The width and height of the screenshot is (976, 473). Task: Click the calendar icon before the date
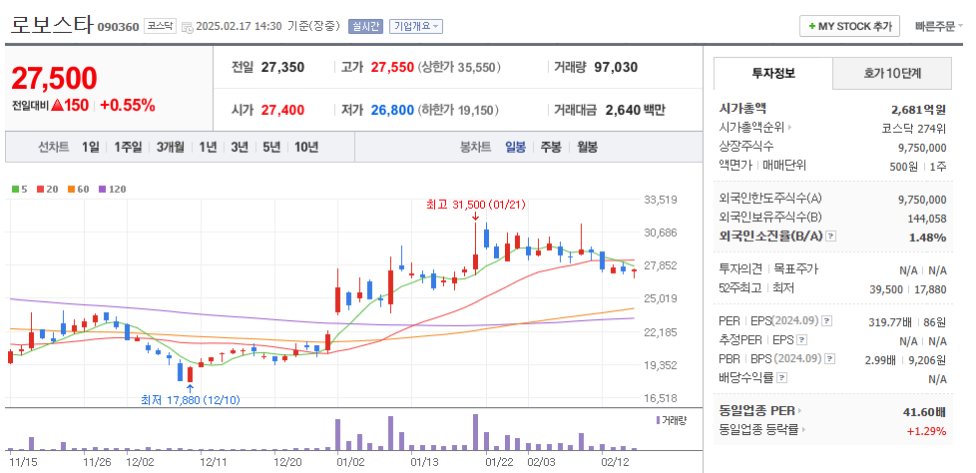(x=187, y=27)
